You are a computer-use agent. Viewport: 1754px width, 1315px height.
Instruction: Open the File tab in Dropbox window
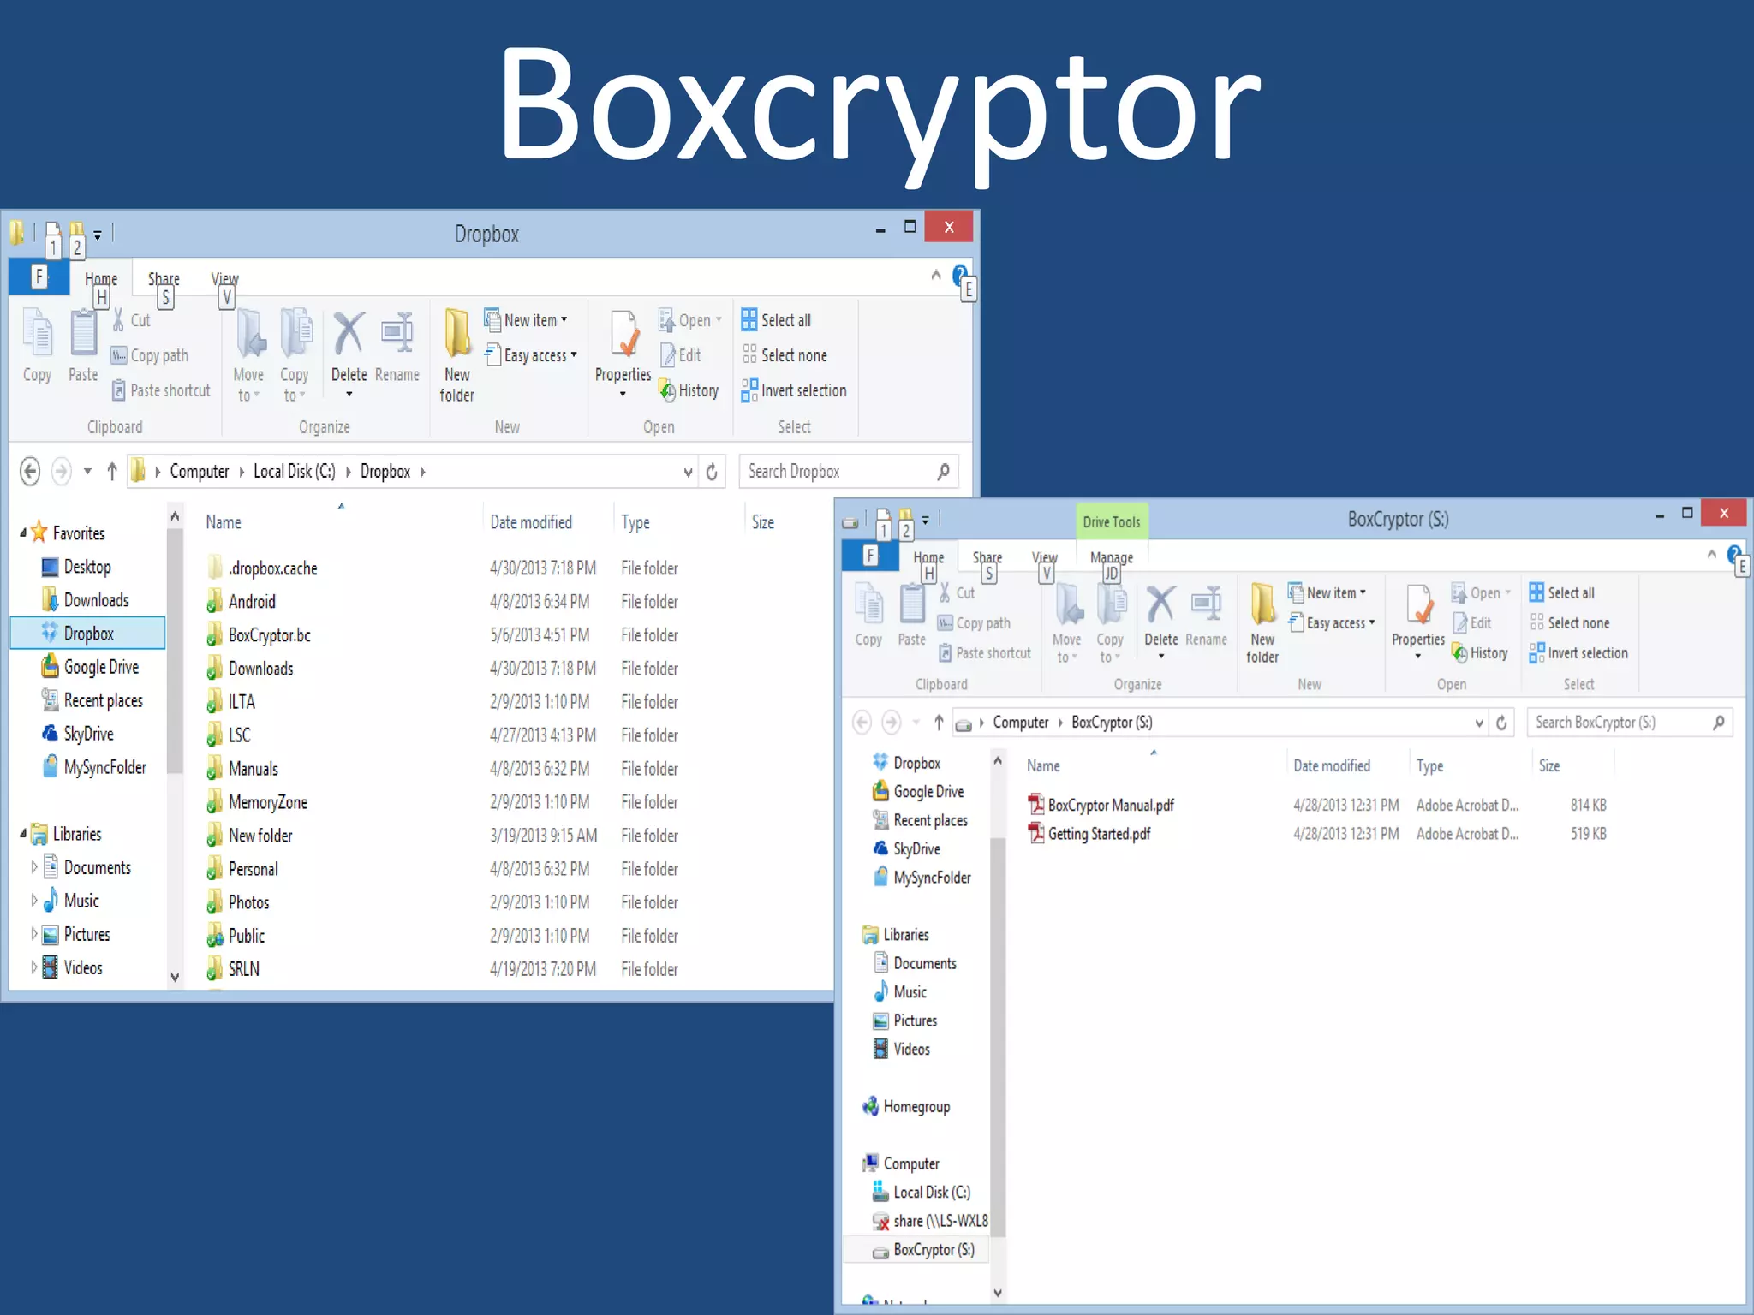(x=39, y=277)
